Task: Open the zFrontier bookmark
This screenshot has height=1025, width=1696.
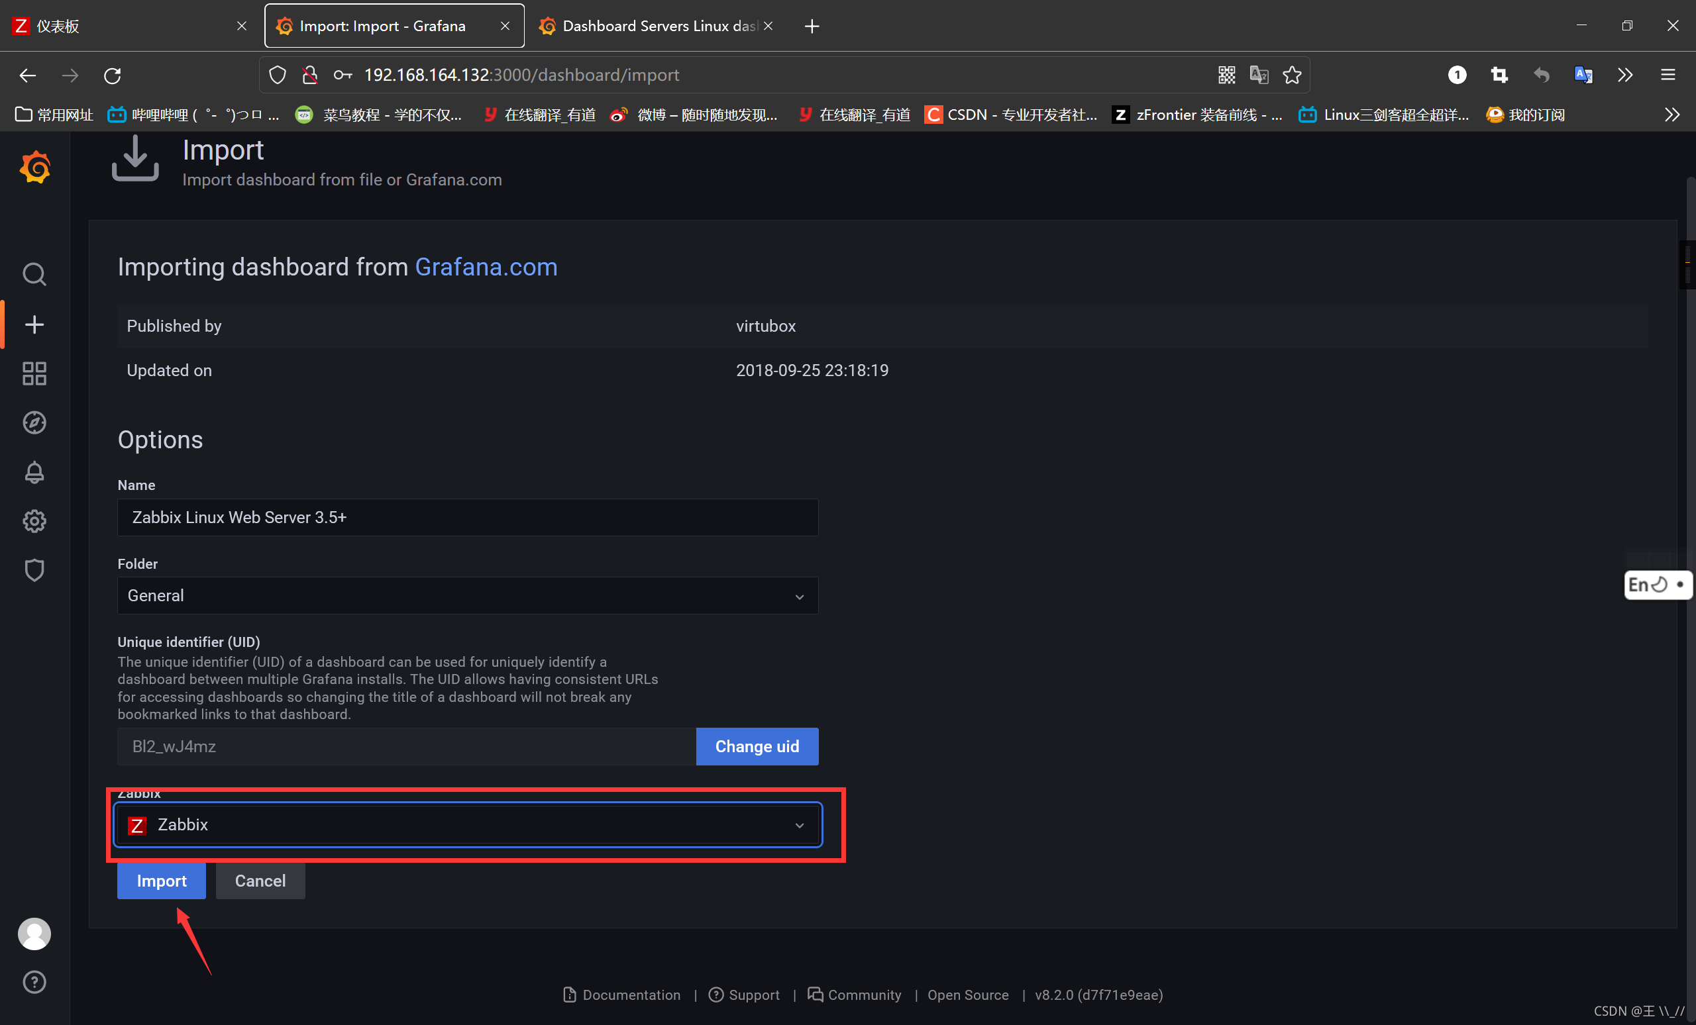Action: click(1198, 115)
